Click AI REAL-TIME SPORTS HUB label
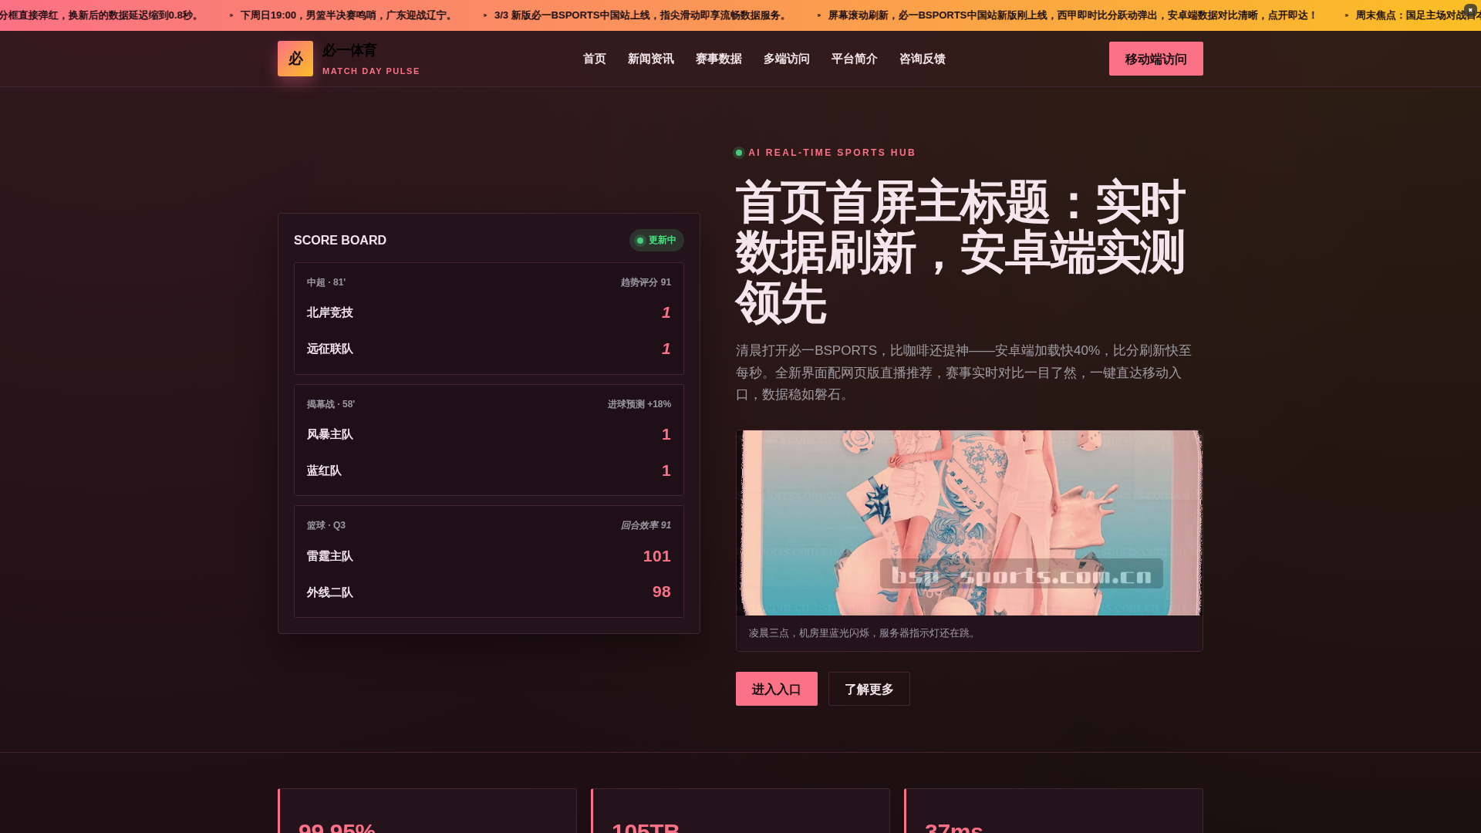Image resolution: width=1481 pixels, height=833 pixels. click(x=832, y=153)
